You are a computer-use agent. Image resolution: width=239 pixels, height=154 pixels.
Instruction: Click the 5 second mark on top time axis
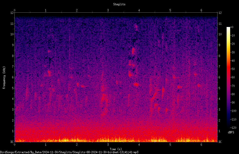pyautogui.click(x=170, y=10)
